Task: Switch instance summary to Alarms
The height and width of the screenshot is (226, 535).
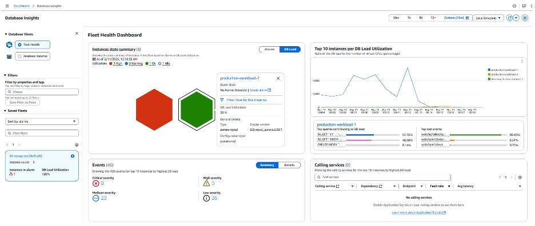Action: click(269, 50)
